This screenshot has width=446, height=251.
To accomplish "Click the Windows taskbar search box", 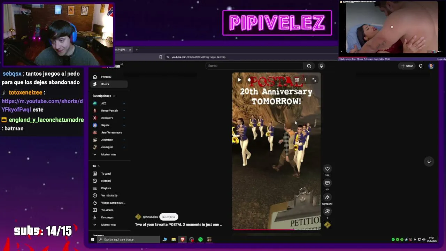I will [128, 239].
